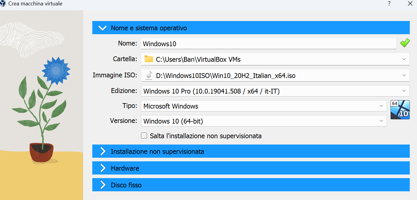Click the question mark help button
417x200 pixels.
coord(389,4)
